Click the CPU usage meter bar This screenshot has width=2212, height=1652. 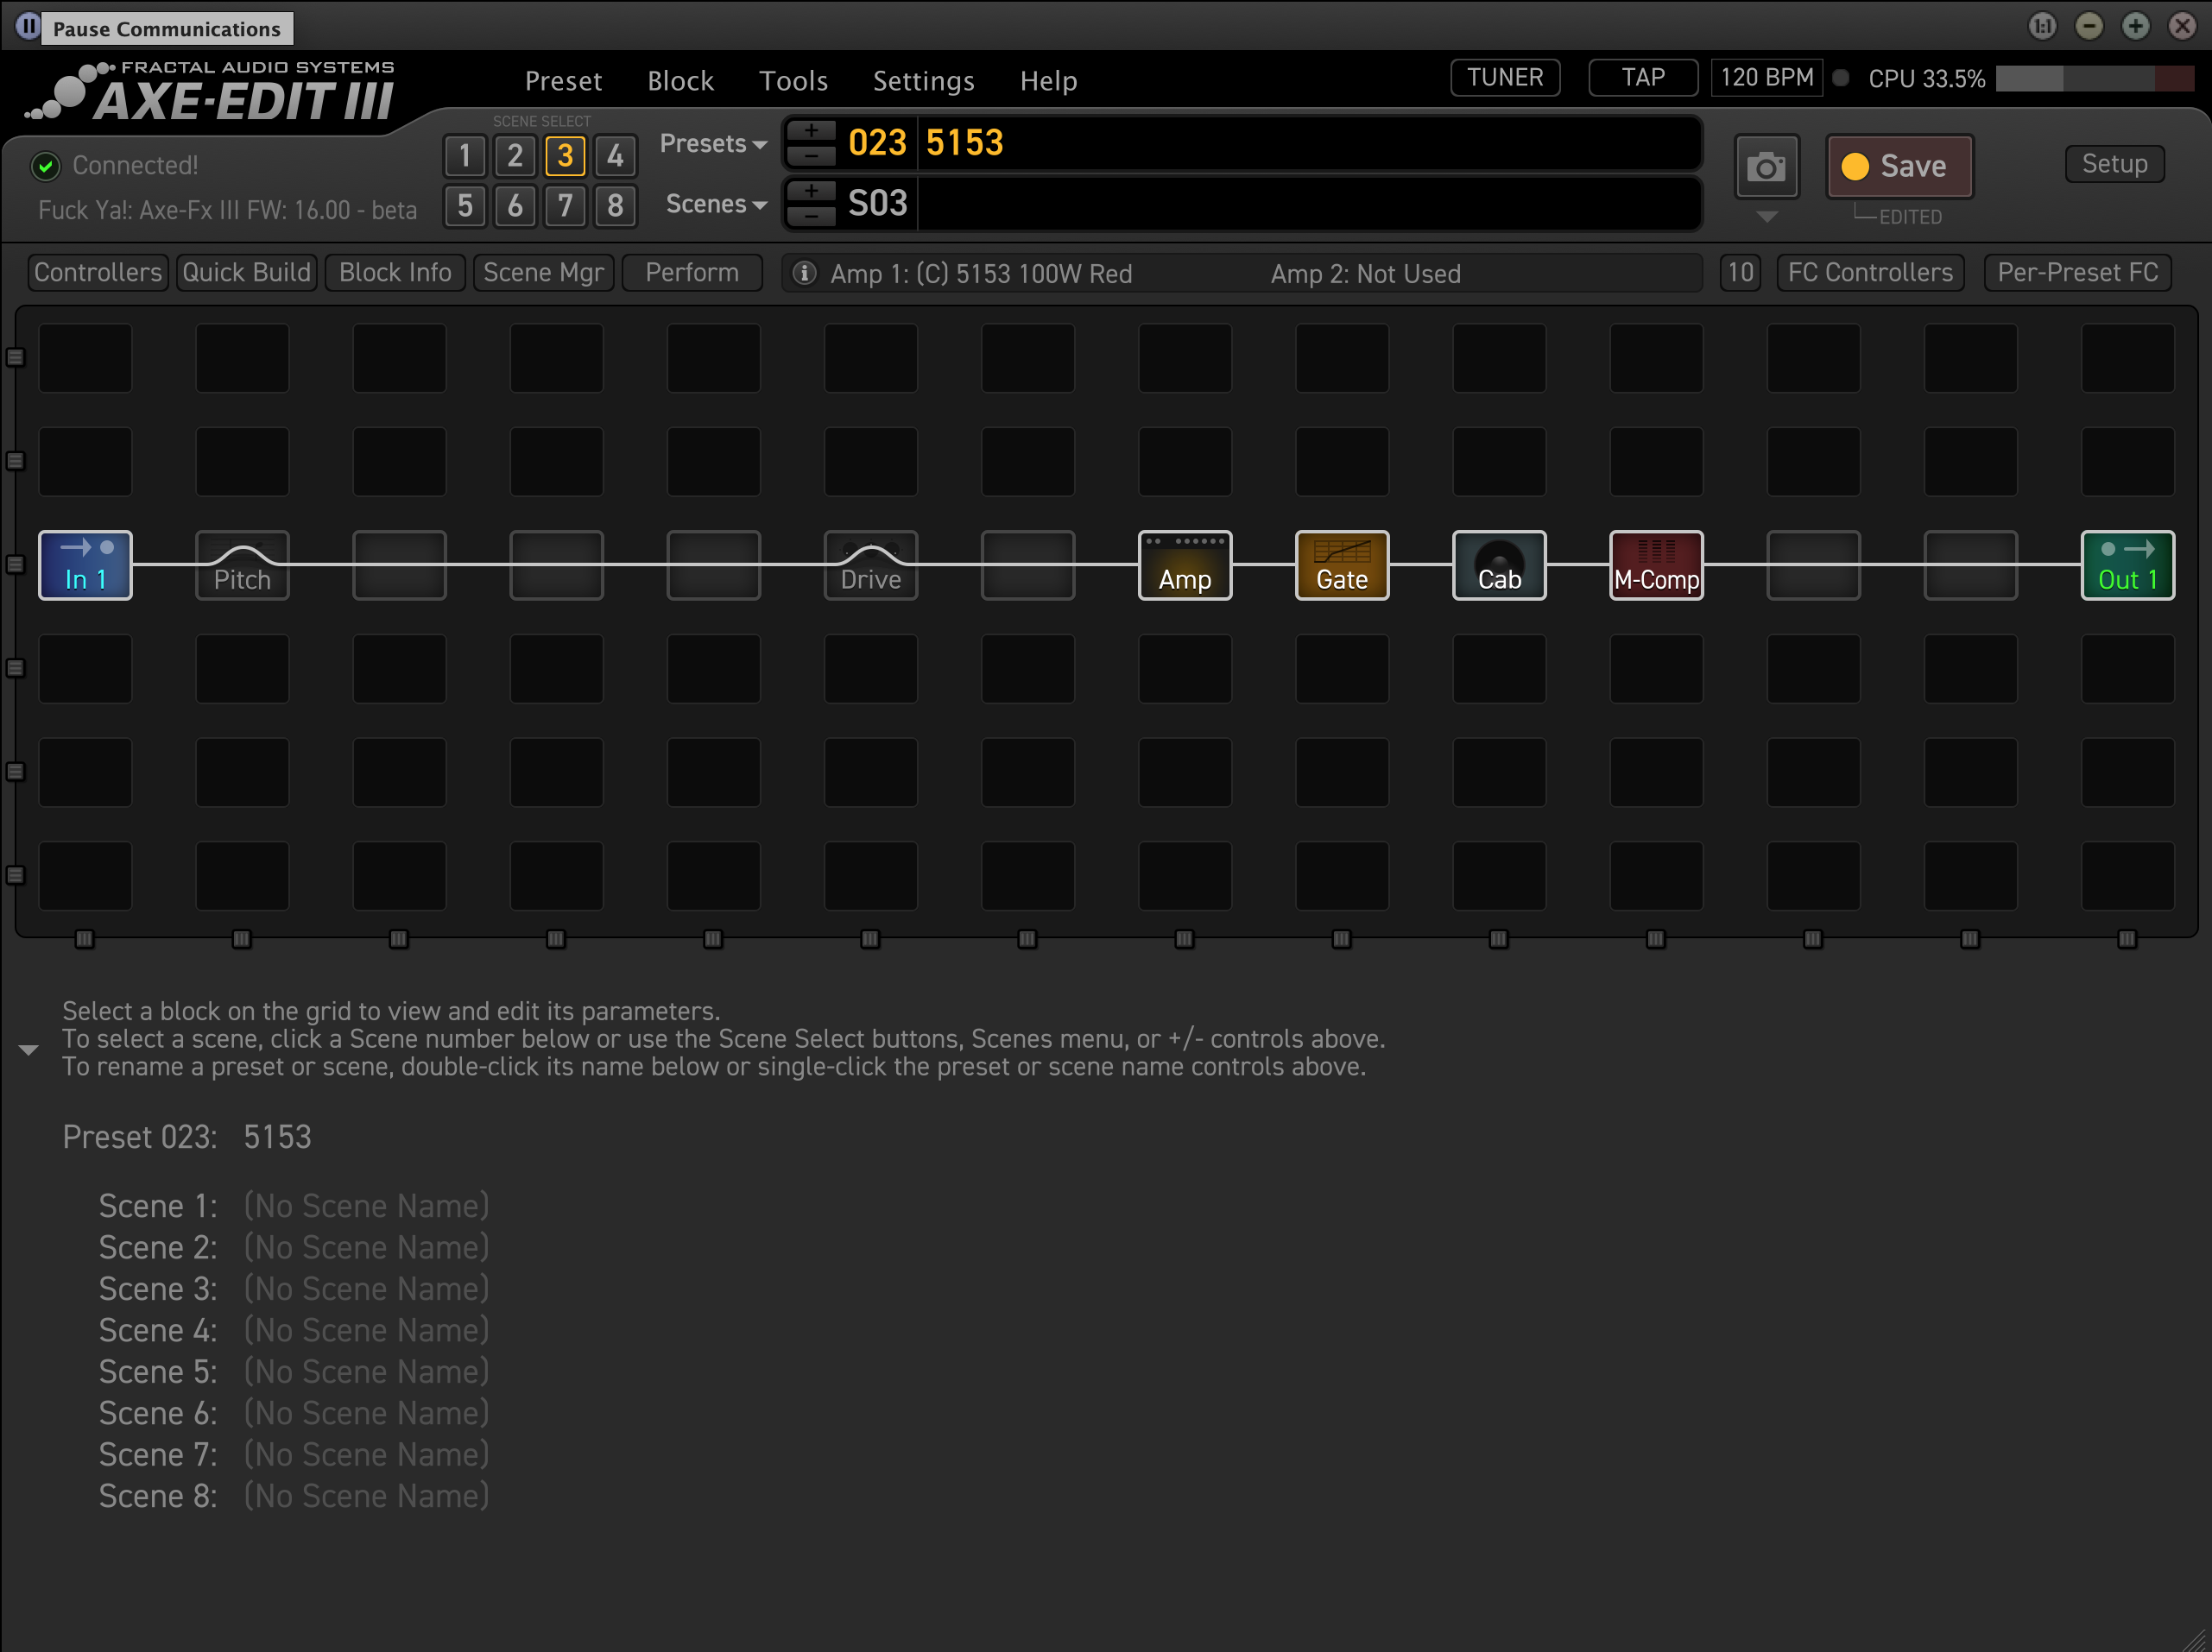[x=2094, y=79]
